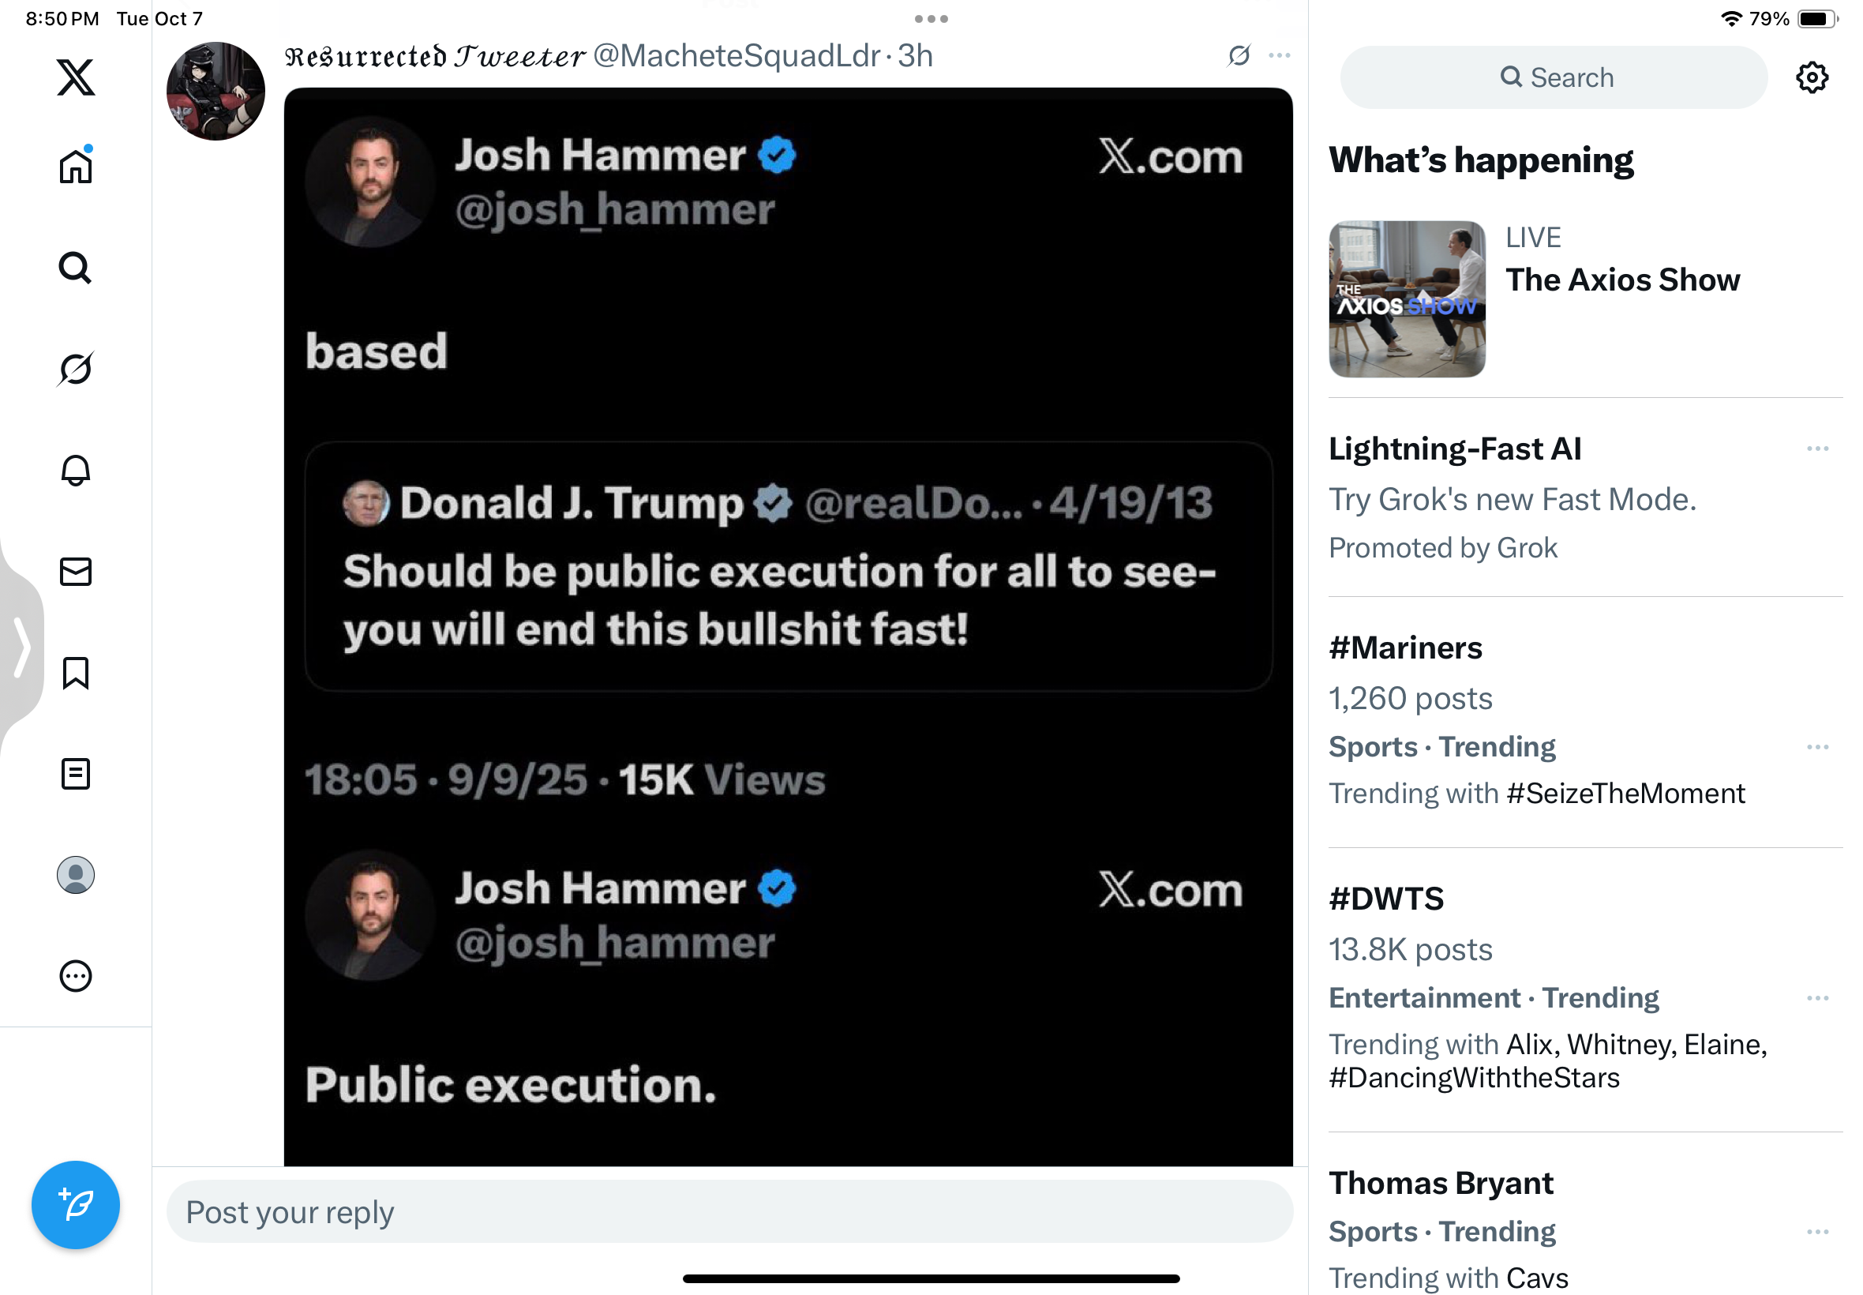1863x1295 pixels.
Task: Expand the side drawer handle arrow
Action: pyautogui.click(x=22, y=647)
